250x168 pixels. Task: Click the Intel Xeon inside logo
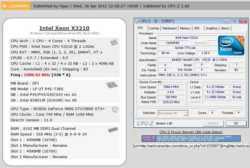[231, 46]
